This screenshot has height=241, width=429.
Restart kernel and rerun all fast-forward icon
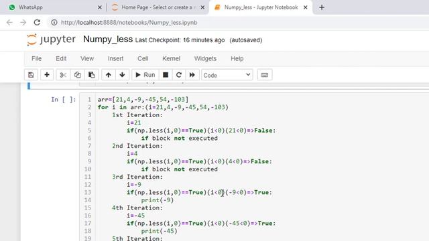pos(192,75)
